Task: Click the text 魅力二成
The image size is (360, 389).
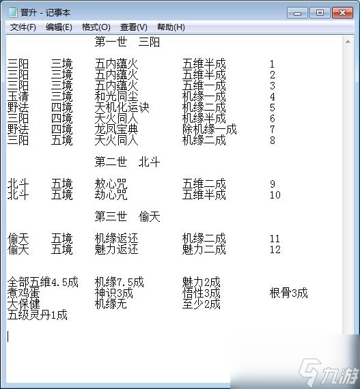Action: (204, 249)
